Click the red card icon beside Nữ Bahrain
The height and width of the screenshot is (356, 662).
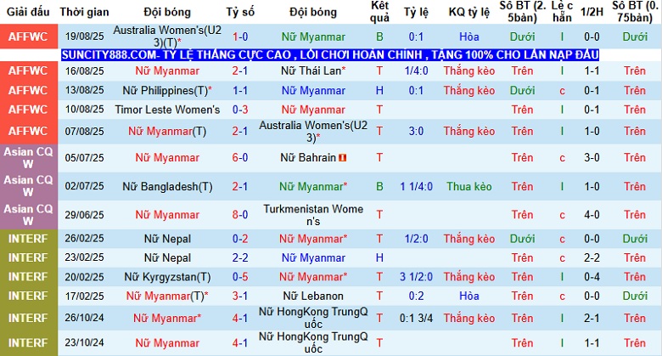click(342, 158)
